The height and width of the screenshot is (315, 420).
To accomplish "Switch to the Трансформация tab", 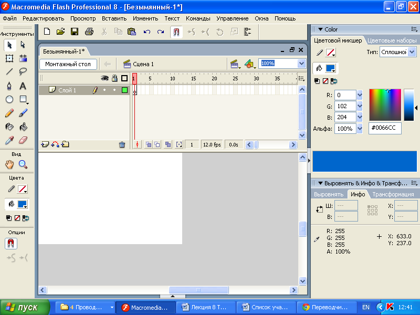I will pyautogui.click(x=393, y=194).
